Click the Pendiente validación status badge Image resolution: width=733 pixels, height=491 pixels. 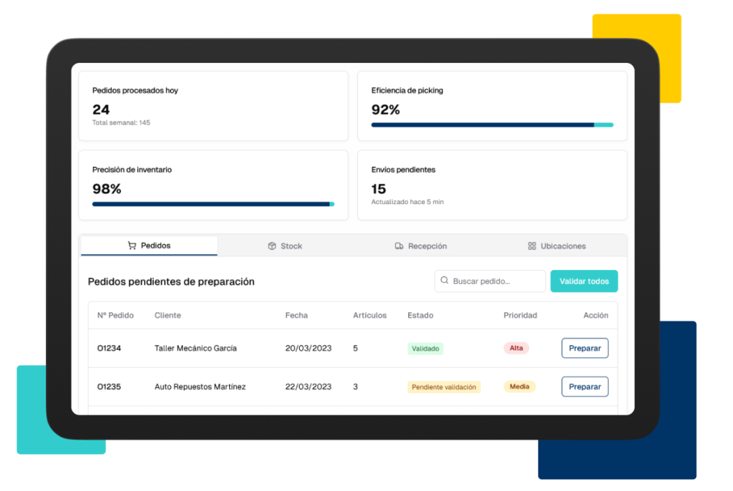pos(444,387)
